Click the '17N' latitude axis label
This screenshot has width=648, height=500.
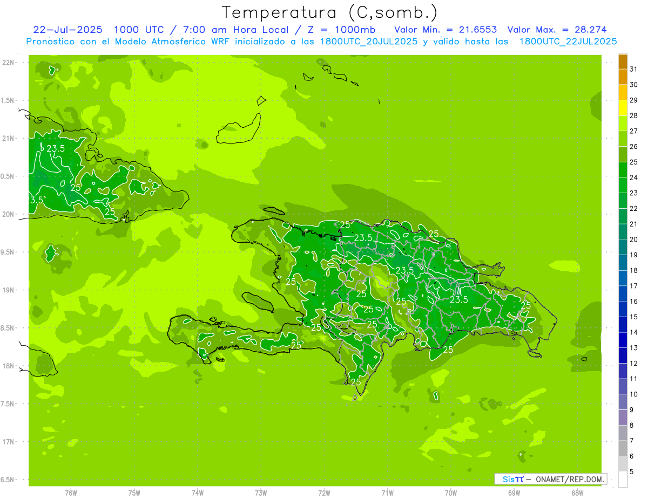(8, 442)
